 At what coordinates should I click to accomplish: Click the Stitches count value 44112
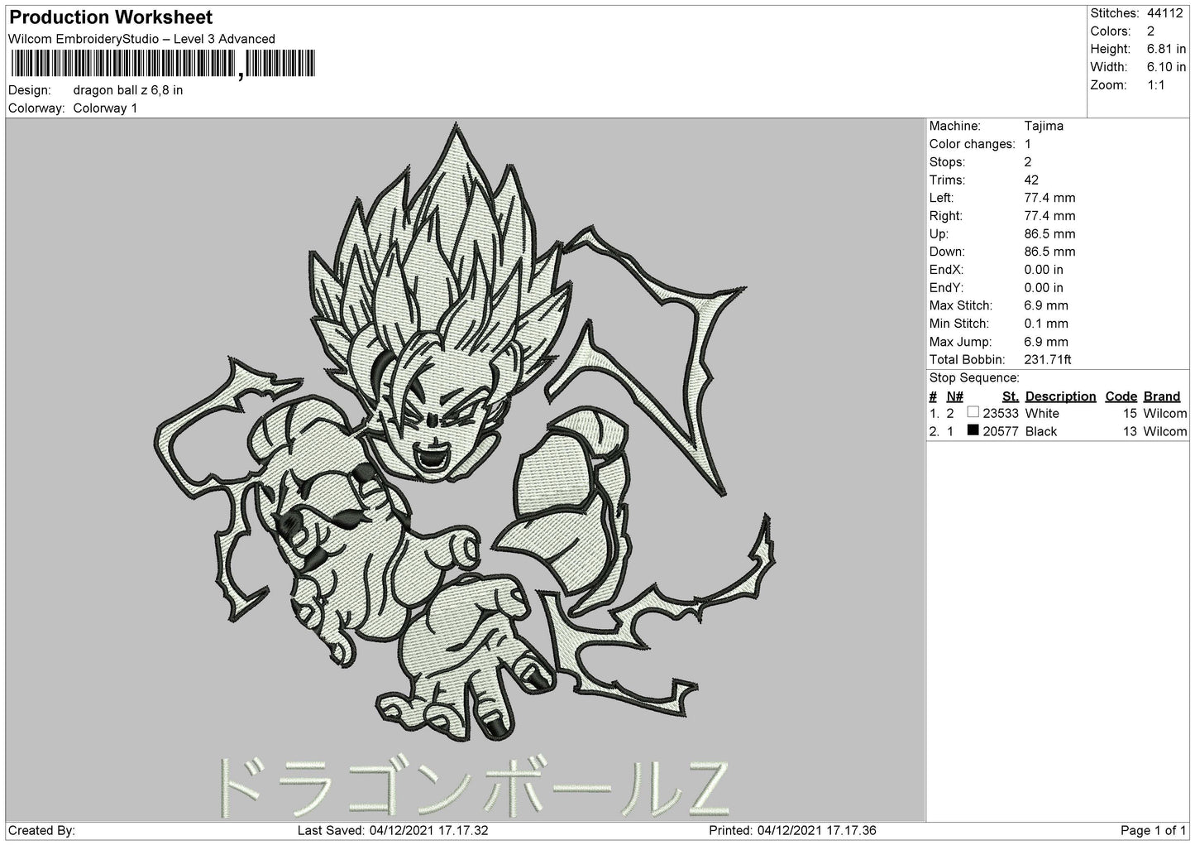[x=1164, y=13]
